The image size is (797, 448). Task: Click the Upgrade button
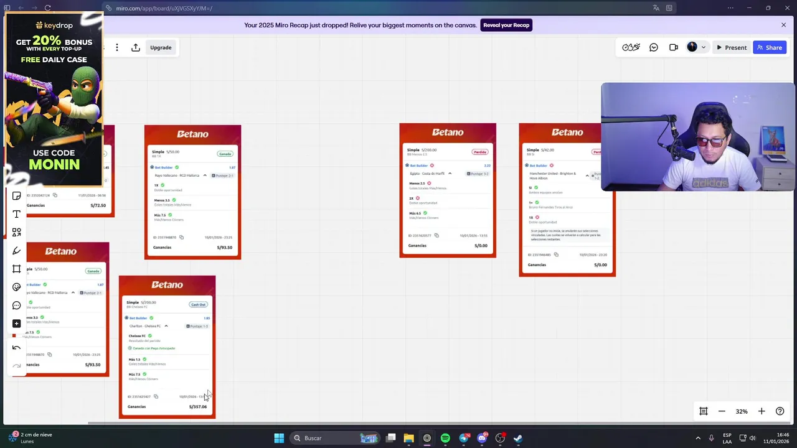click(x=161, y=47)
